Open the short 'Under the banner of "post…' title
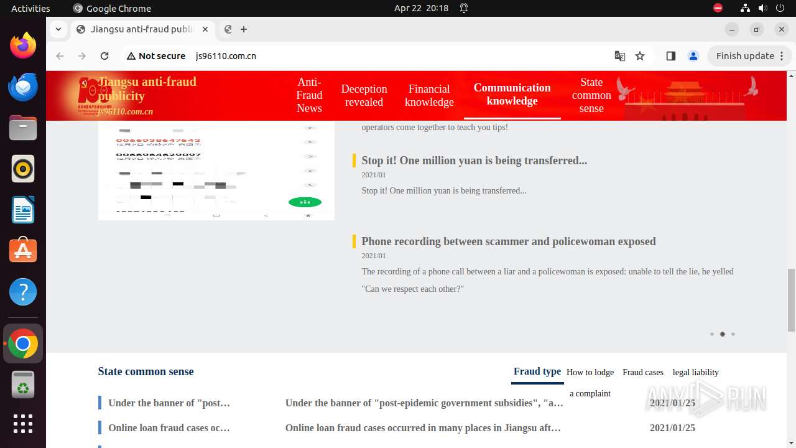 (x=169, y=403)
